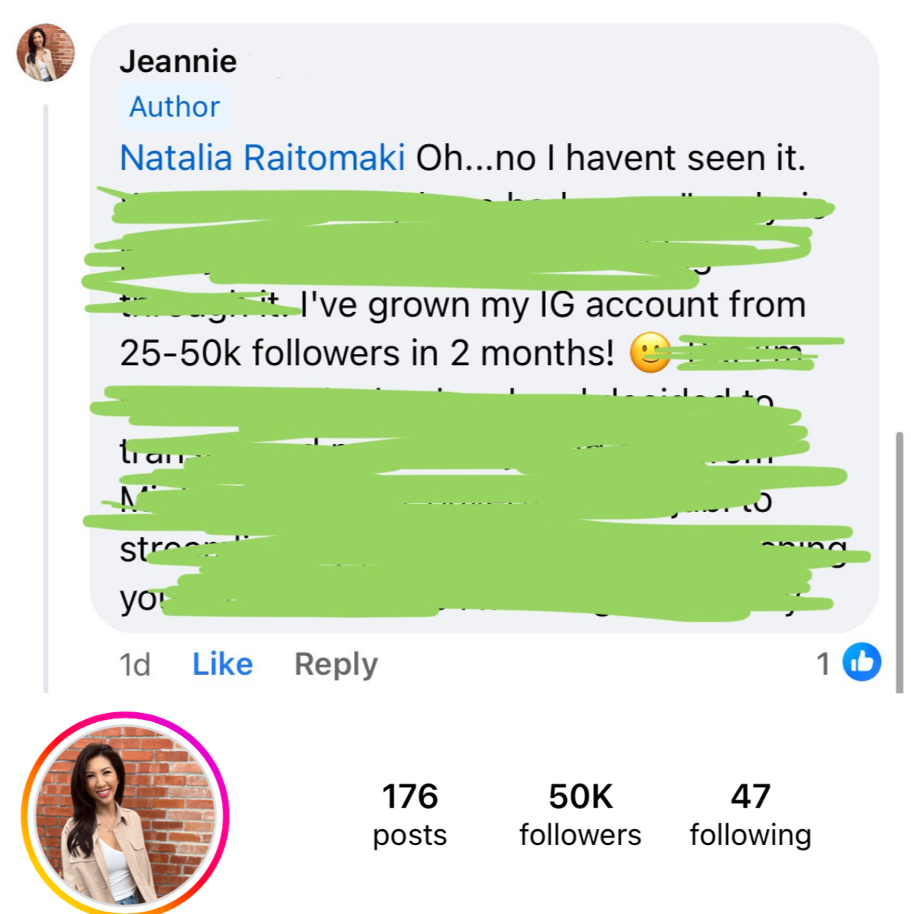The height and width of the screenshot is (914, 911).
Task: Reply to Jeannie's comment
Action: (336, 664)
